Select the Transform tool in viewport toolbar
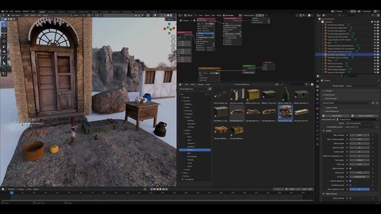This screenshot has width=381, height=214. (x=4, y=52)
